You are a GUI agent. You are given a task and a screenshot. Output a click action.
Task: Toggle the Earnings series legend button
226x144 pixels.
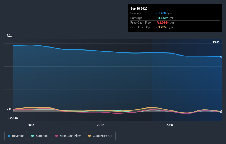[39, 136]
